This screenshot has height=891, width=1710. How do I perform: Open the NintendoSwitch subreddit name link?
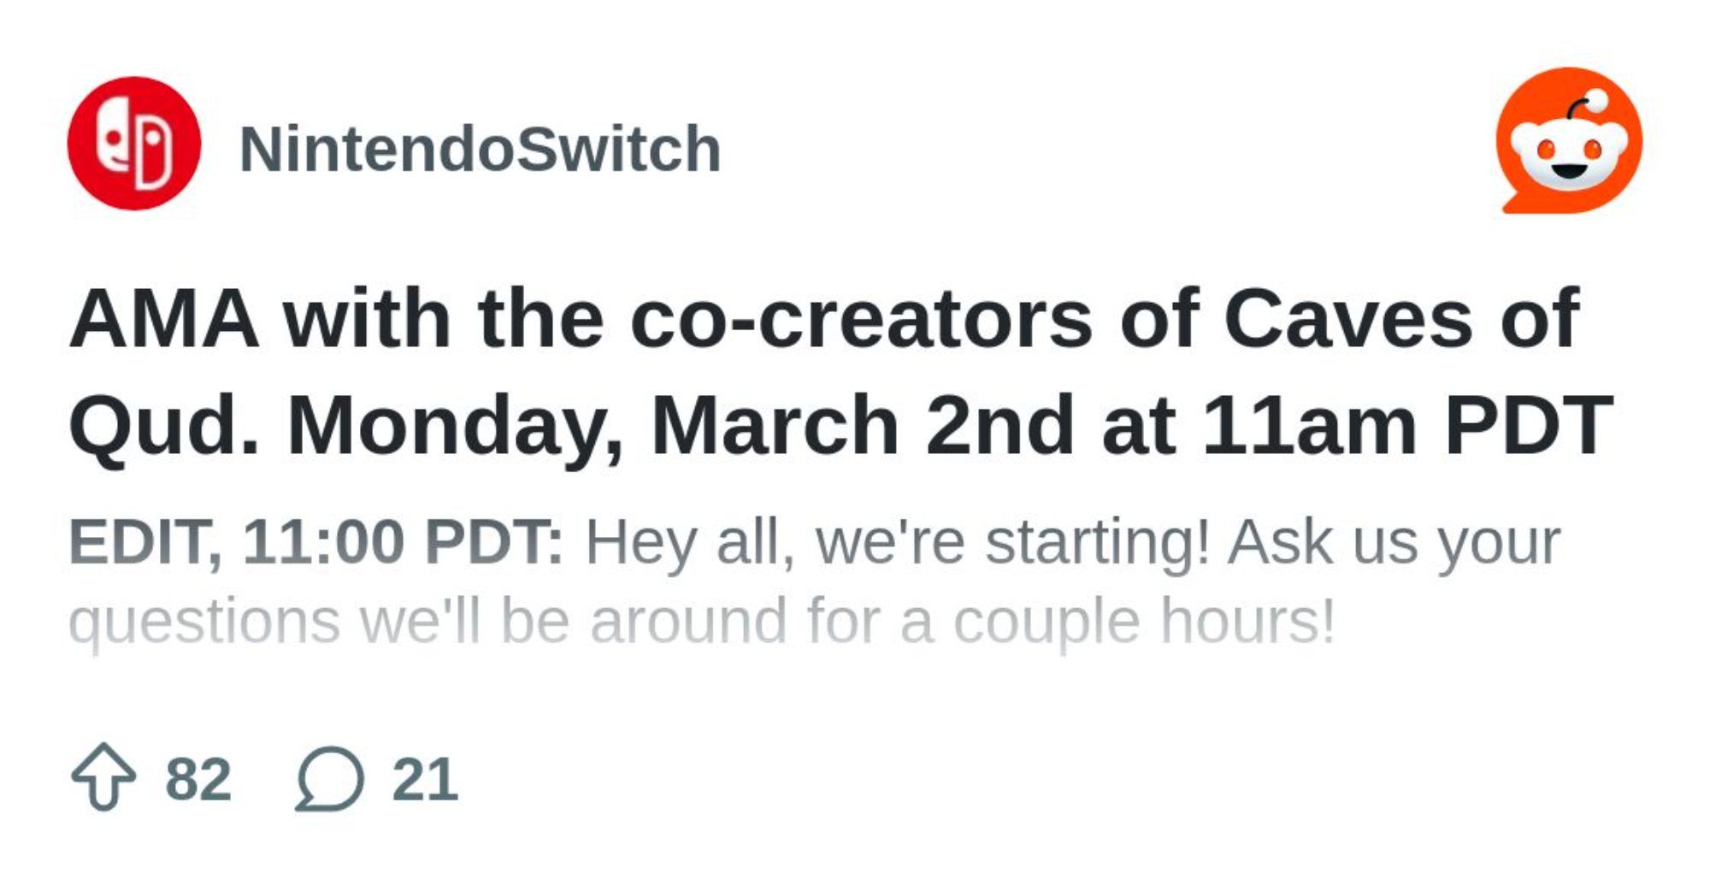(480, 150)
